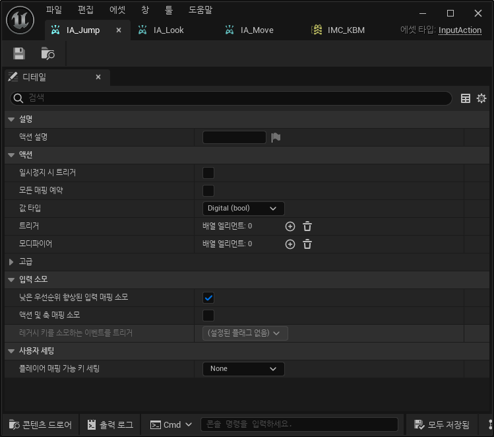
Task: Click the 값 타입 property label
Action: (30, 208)
